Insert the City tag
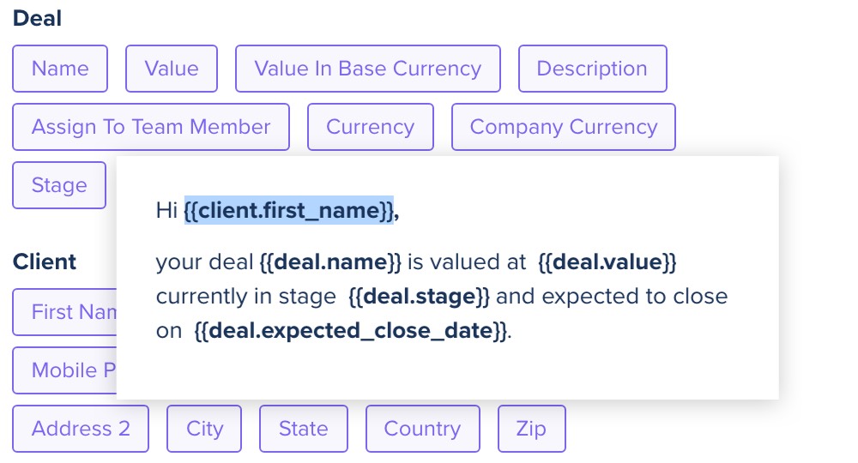The width and height of the screenshot is (858, 463). (x=204, y=429)
